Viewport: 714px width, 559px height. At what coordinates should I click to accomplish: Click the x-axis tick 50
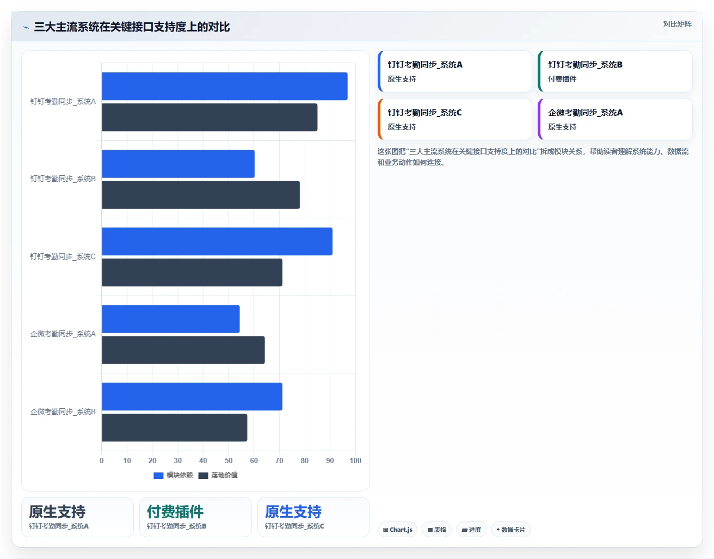click(229, 460)
